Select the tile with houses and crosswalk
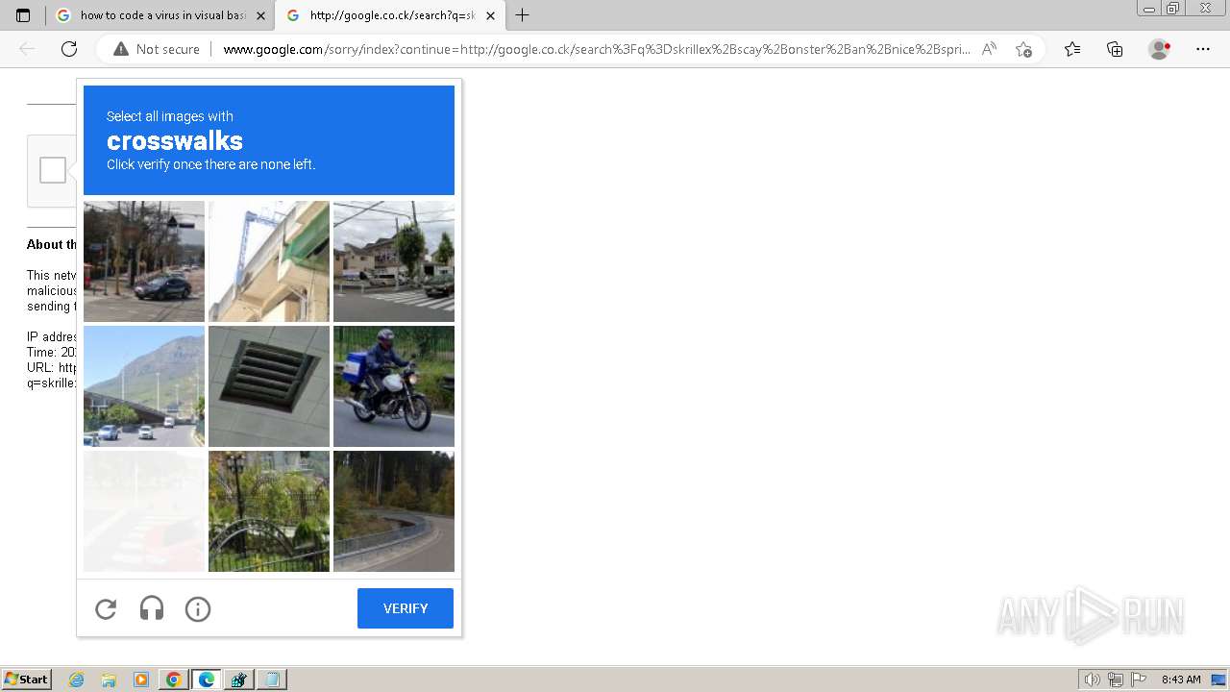This screenshot has height=692, width=1230. coord(394,261)
